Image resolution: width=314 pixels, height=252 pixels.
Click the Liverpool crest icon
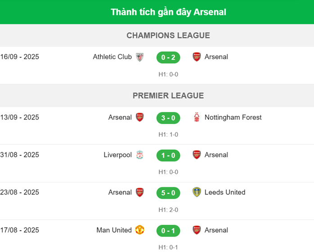139,155
